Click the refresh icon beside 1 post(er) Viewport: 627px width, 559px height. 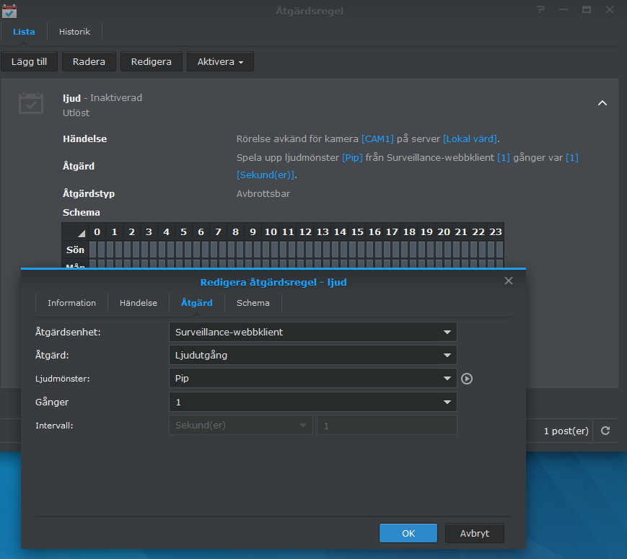605,431
